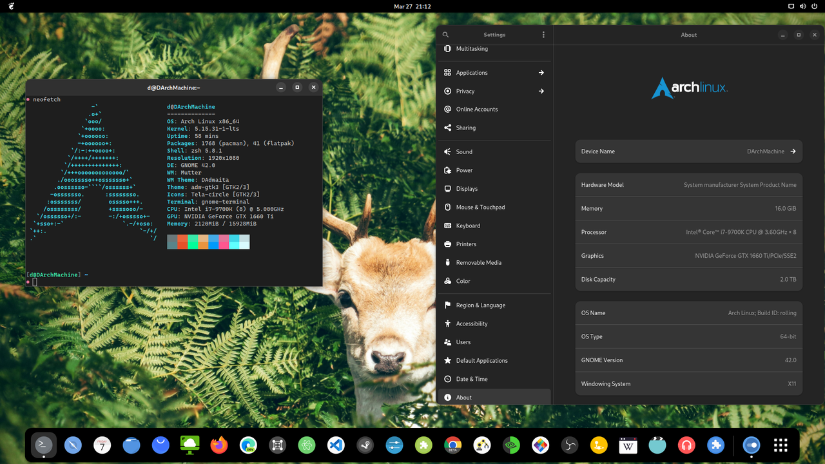Launch the green Atom editor icon
This screenshot has width=825, height=464.
coord(307,445)
